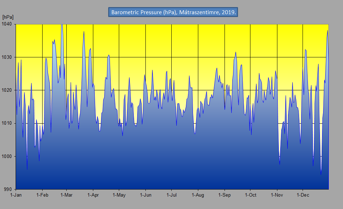Click the 1040 y-axis label
343x209 pixels.
pos(7,24)
